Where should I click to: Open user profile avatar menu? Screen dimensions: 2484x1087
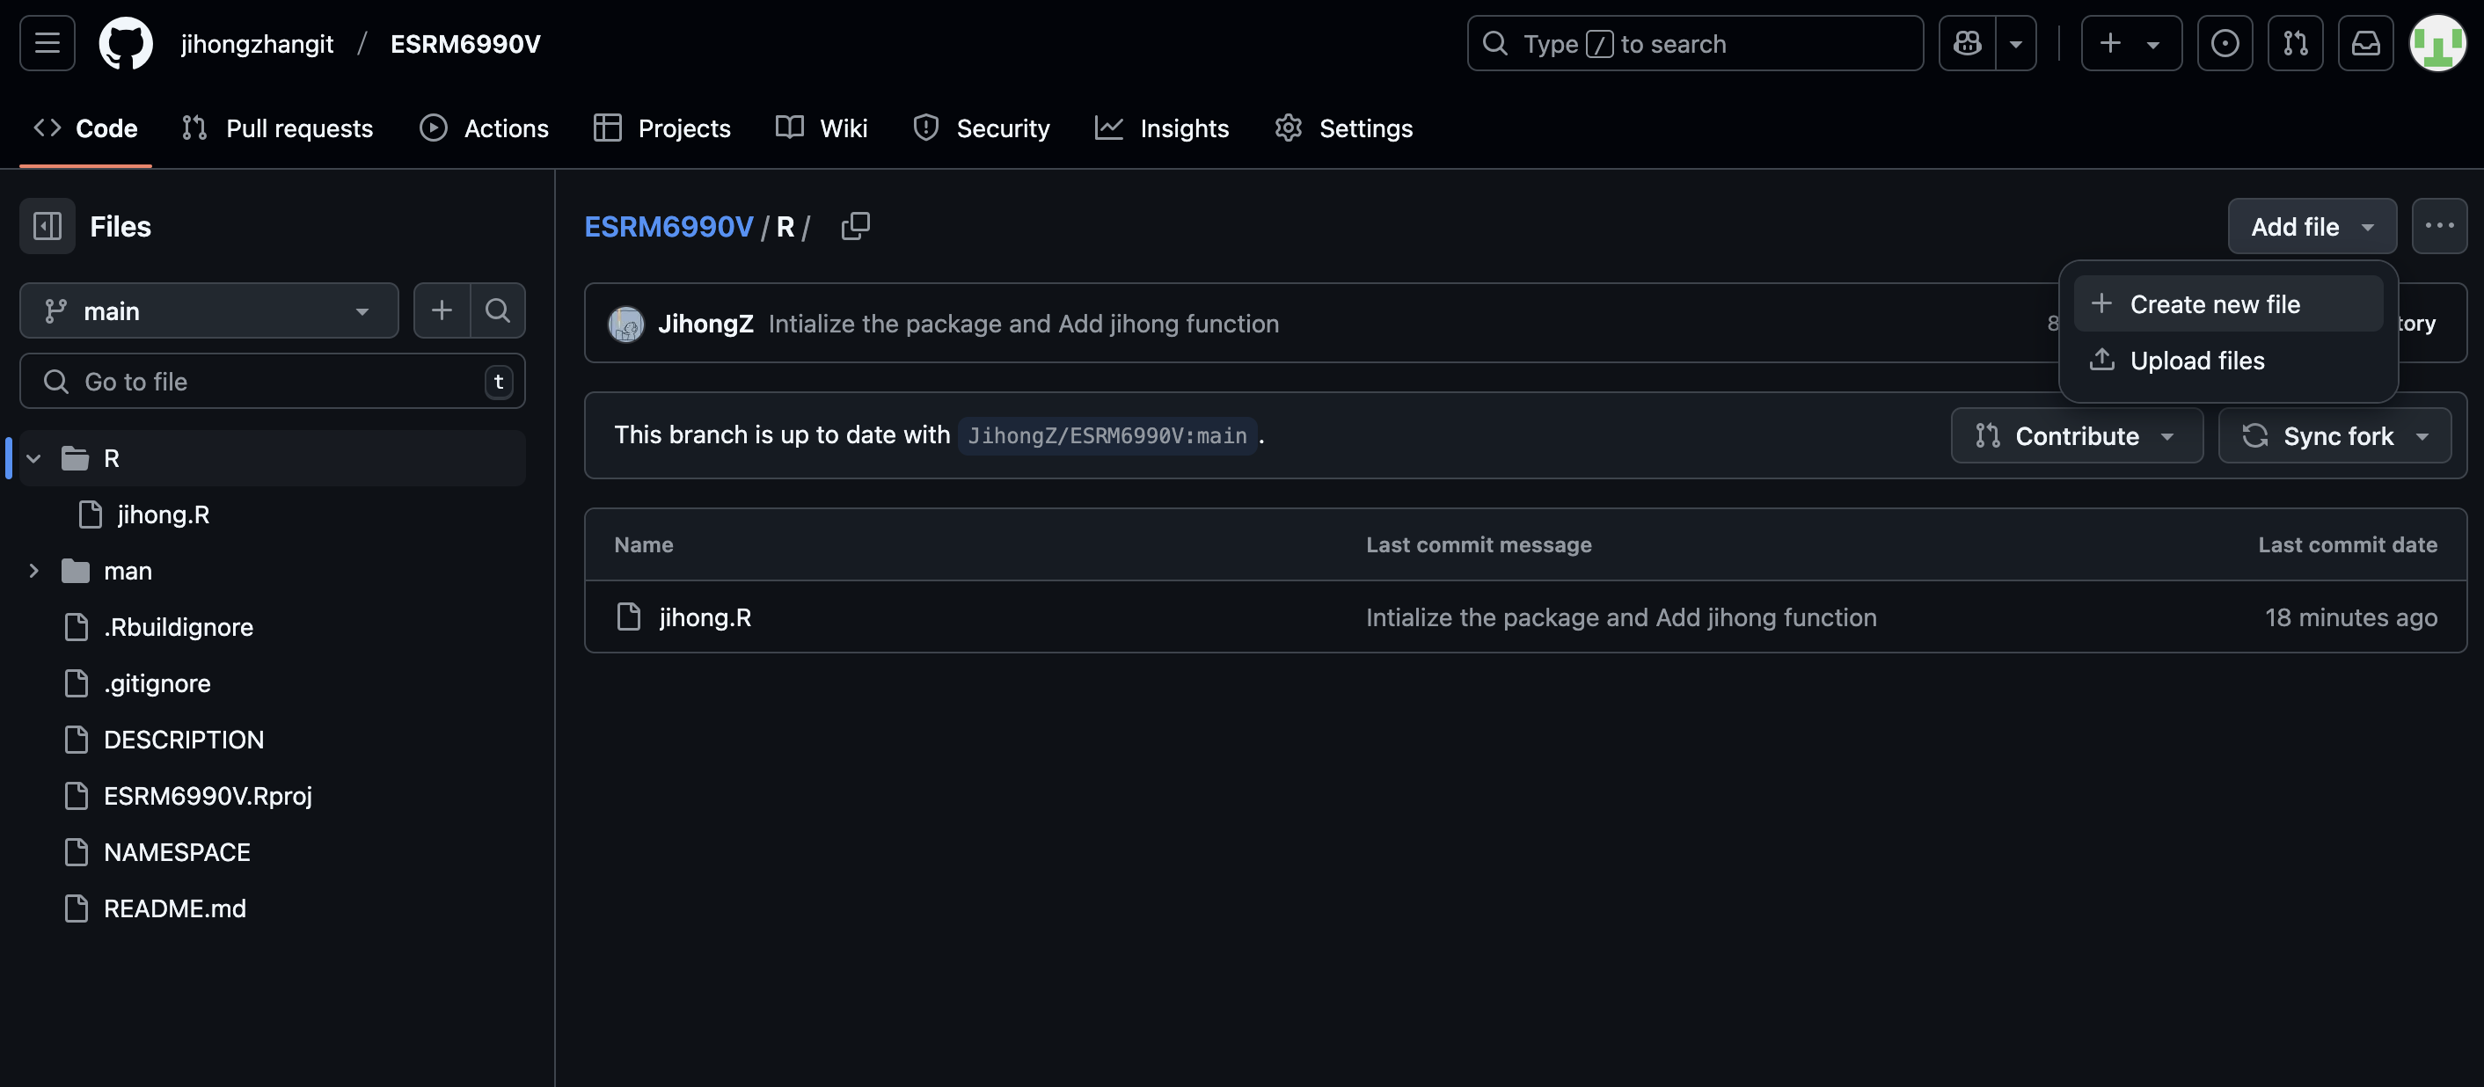[2437, 43]
